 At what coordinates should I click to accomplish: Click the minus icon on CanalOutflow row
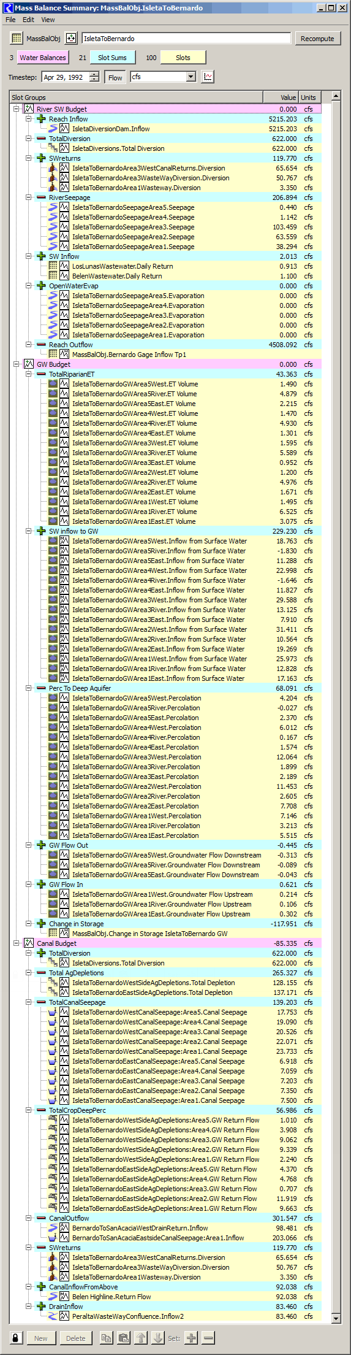pyautogui.click(x=41, y=1218)
